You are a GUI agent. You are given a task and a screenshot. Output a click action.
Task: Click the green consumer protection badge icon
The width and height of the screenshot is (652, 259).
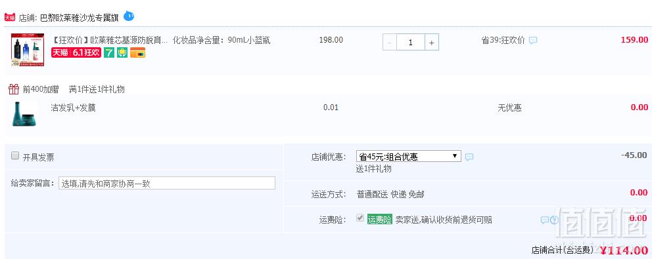122,52
